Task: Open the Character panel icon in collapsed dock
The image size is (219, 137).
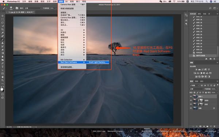Action: (186, 20)
